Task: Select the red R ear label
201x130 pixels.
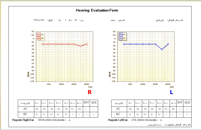Action: (90, 92)
